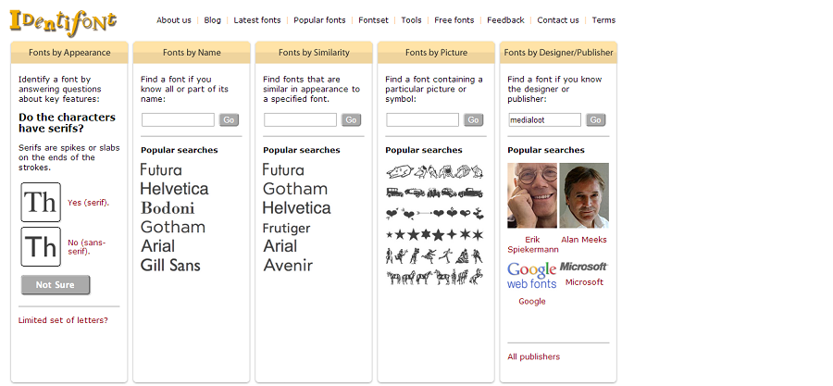The height and width of the screenshot is (386, 833).
Task: Open the Google web fonts logo
Action: coord(532,275)
